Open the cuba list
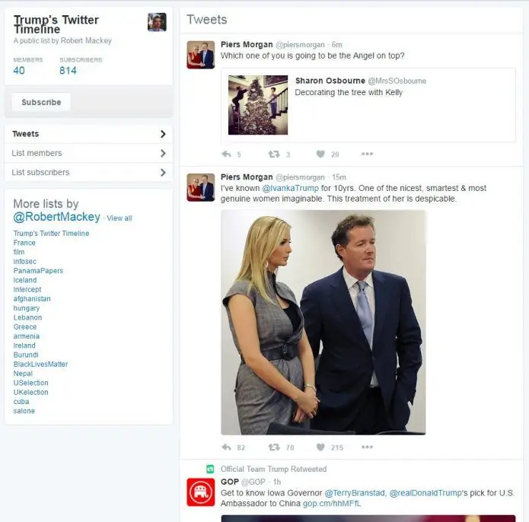 (21, 402)
